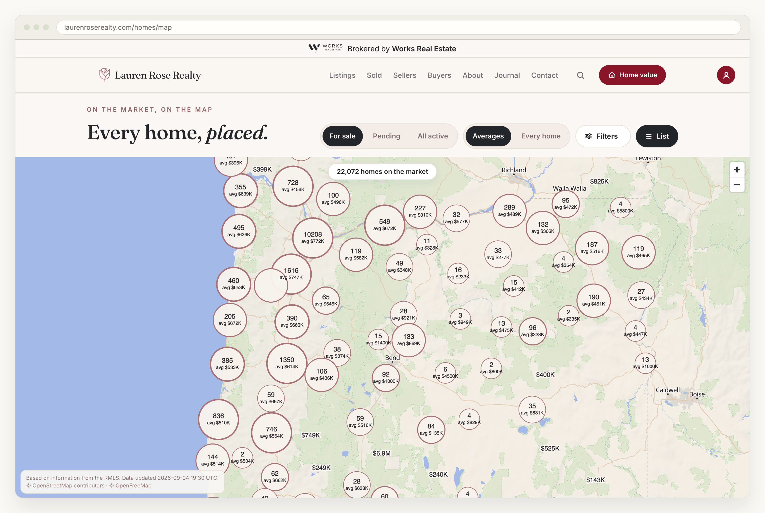Click the 1350 cluster avg $614K
This screenshot has height=513, width=765.
[287, 363]
